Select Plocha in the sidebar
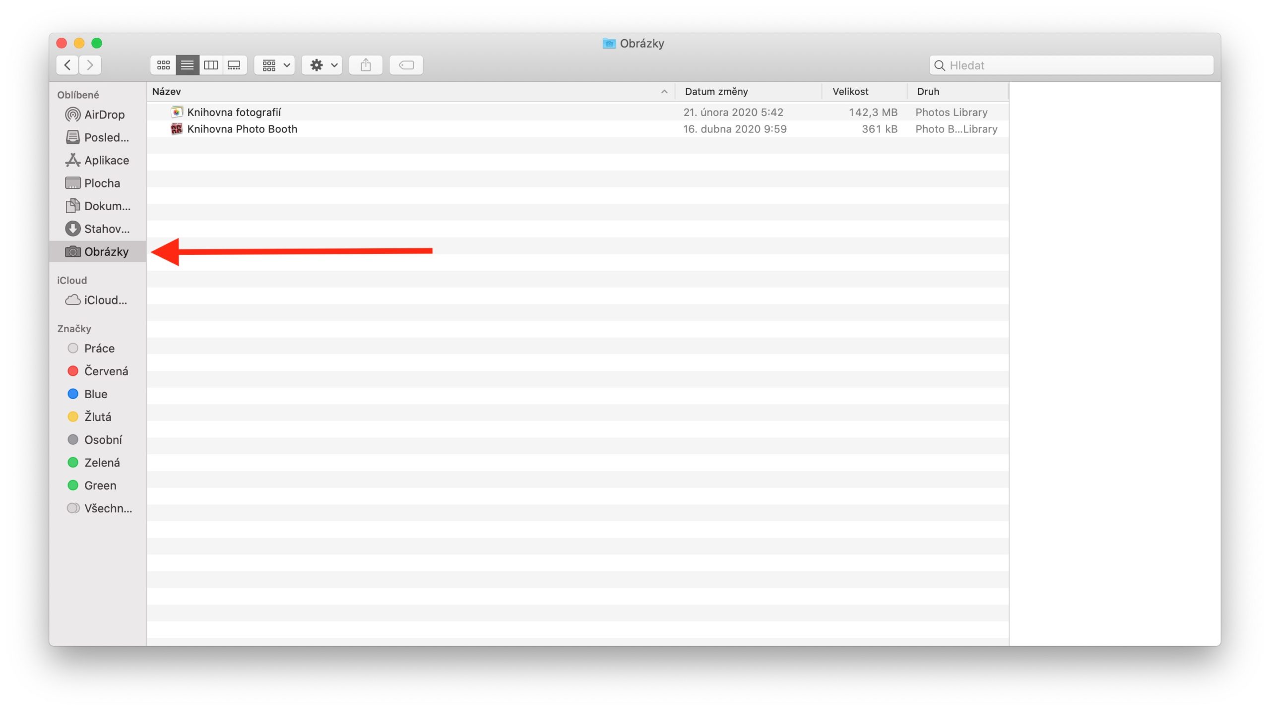Screen dimensions: 1270x711 (102, 183)
